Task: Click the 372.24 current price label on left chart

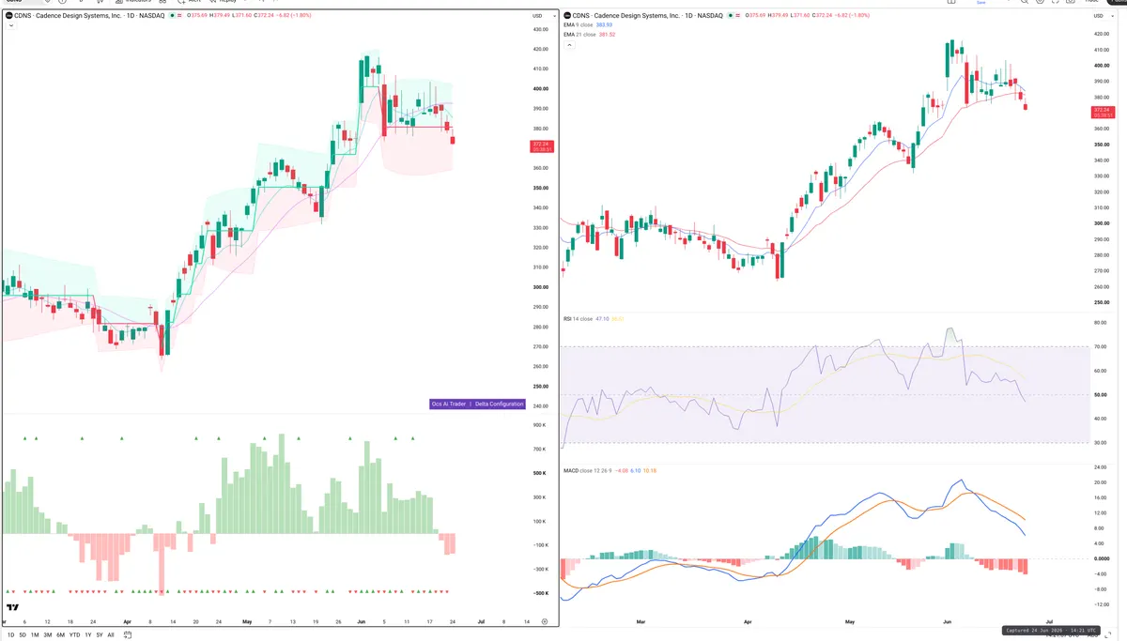Action: pyautogui.click(x=541, y=145)
